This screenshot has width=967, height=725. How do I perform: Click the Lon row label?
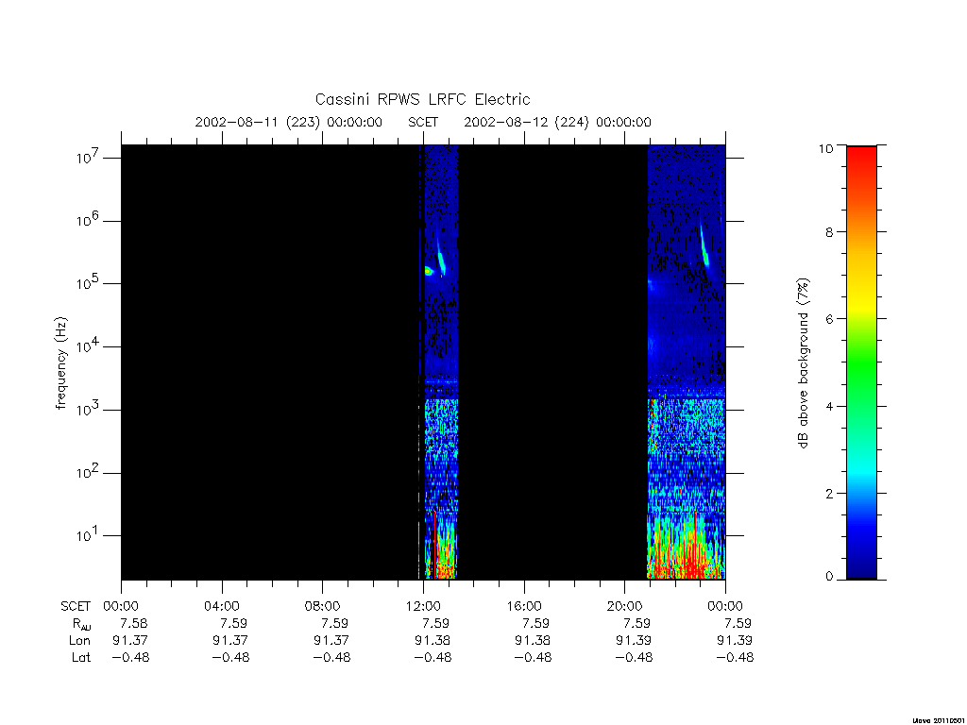pos(79,641)
